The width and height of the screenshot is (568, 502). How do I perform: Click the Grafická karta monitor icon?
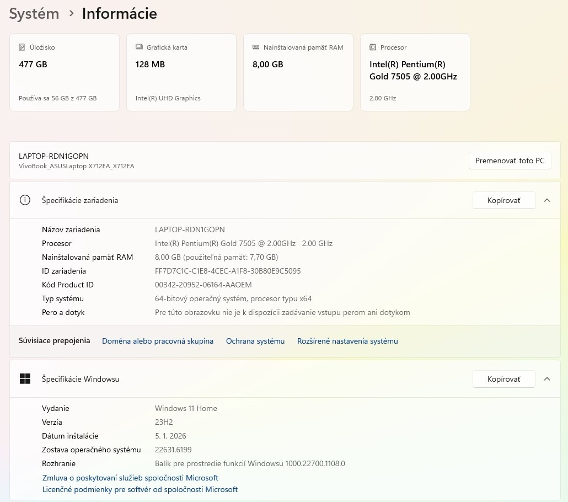coord(139,47)
